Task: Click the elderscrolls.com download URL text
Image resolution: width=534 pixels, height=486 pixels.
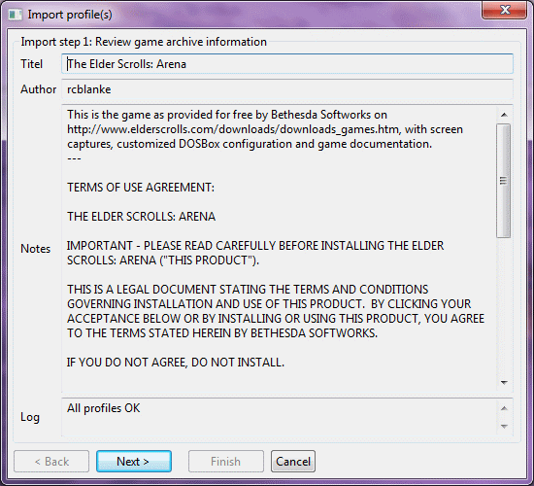Action: point(233,129)
